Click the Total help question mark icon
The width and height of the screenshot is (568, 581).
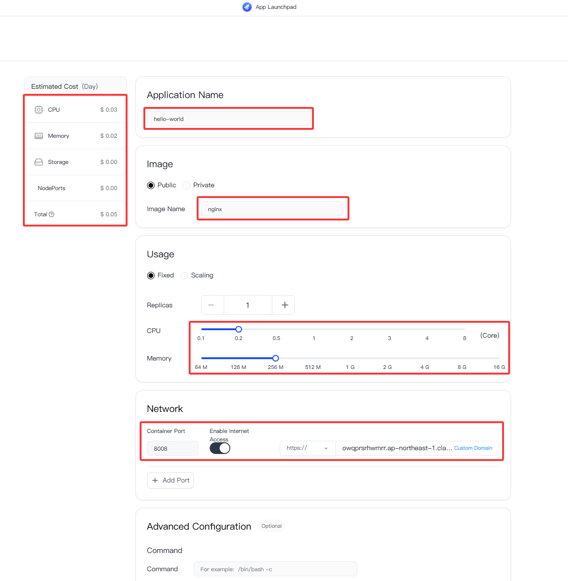tap(52, 214)
